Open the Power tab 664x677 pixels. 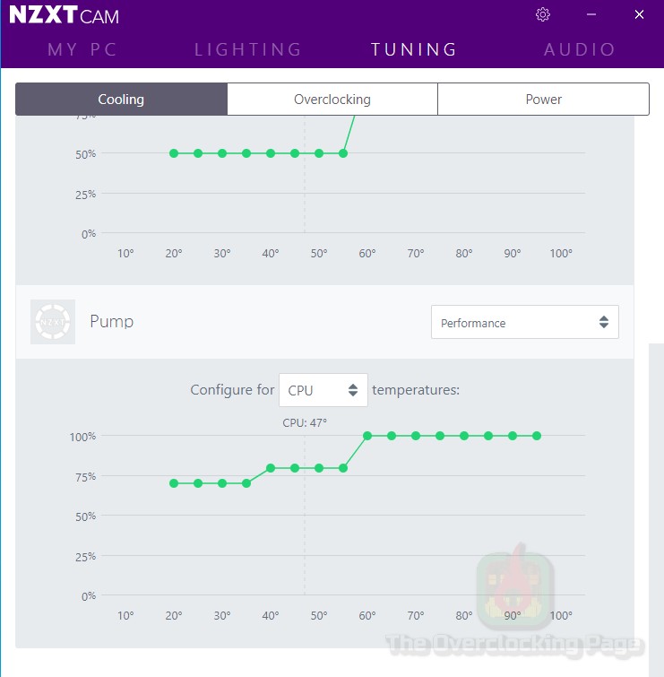click(543, 100)
